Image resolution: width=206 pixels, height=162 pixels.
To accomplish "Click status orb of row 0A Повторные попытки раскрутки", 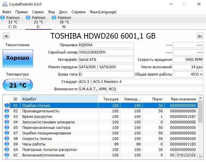I will coord(7,149).
